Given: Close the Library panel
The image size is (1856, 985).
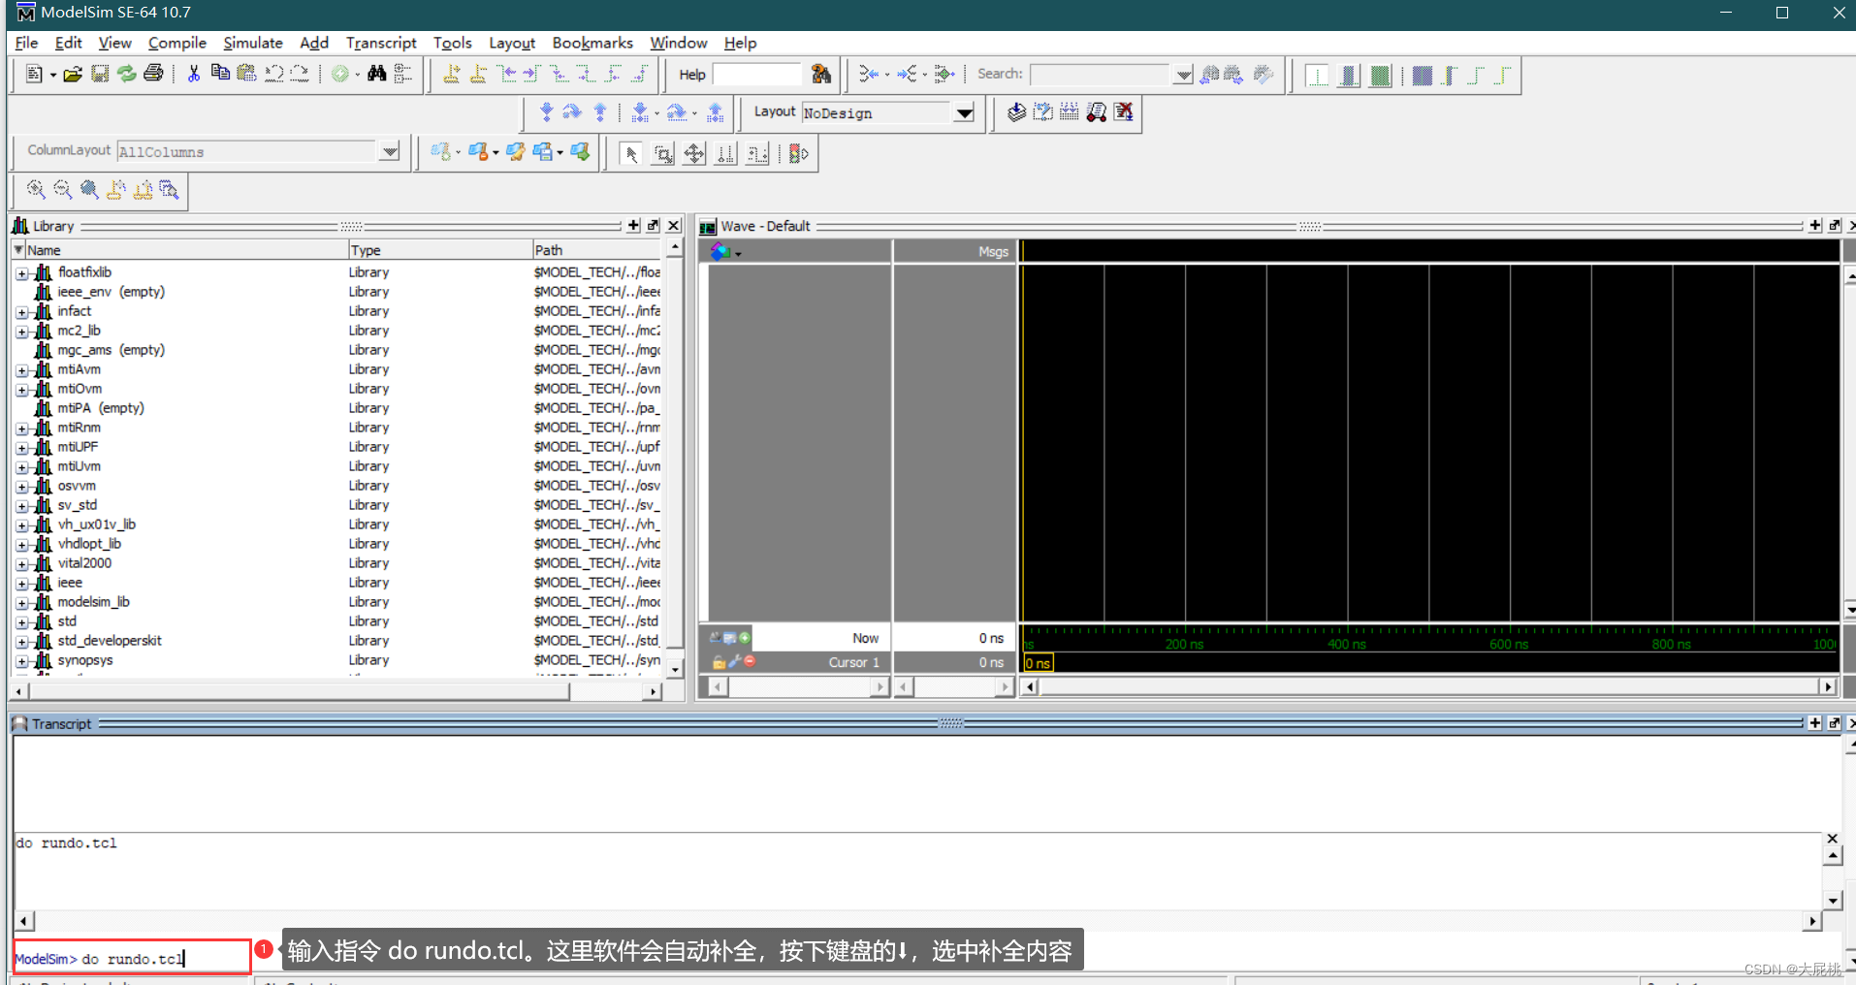Looking at the screenshot, I should pyautogui.click(x=674, y=225).
